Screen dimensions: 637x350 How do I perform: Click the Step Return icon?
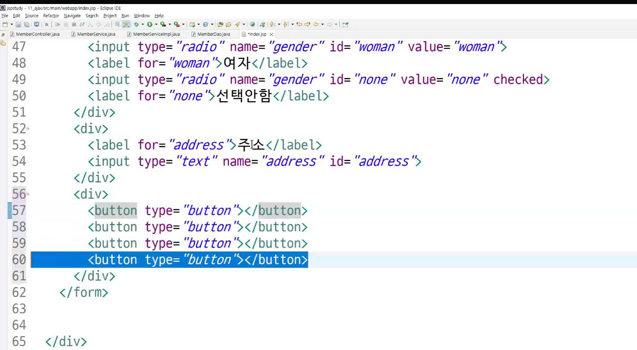click(107, 24)
